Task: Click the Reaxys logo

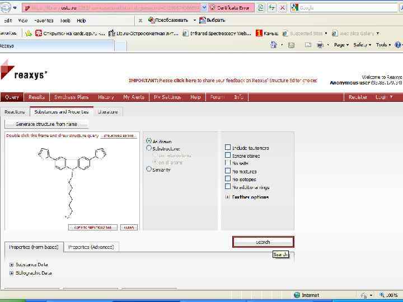Action: pos(24,70)
